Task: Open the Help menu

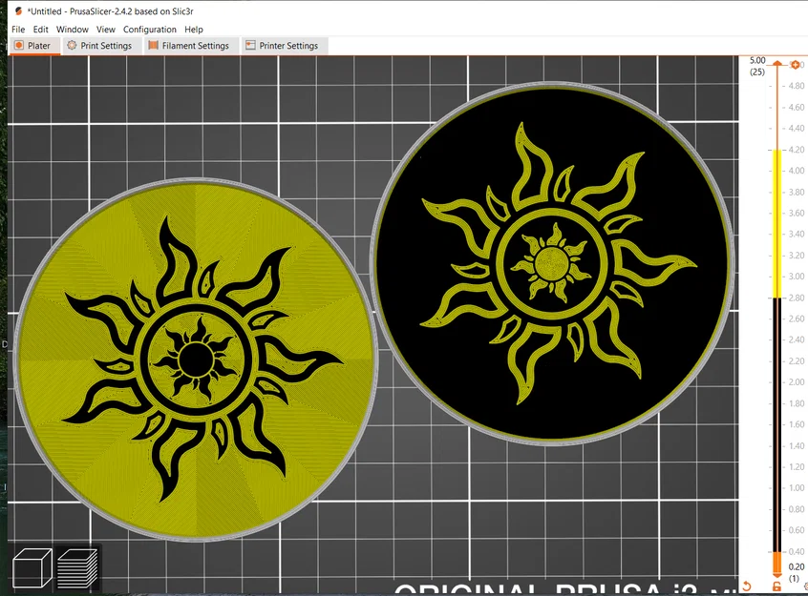Action: tap(194, 30)
